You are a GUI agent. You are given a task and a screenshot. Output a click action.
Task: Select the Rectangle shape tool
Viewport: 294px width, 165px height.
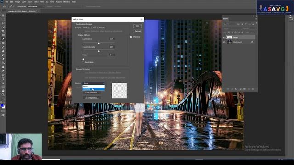click(3, 87)
